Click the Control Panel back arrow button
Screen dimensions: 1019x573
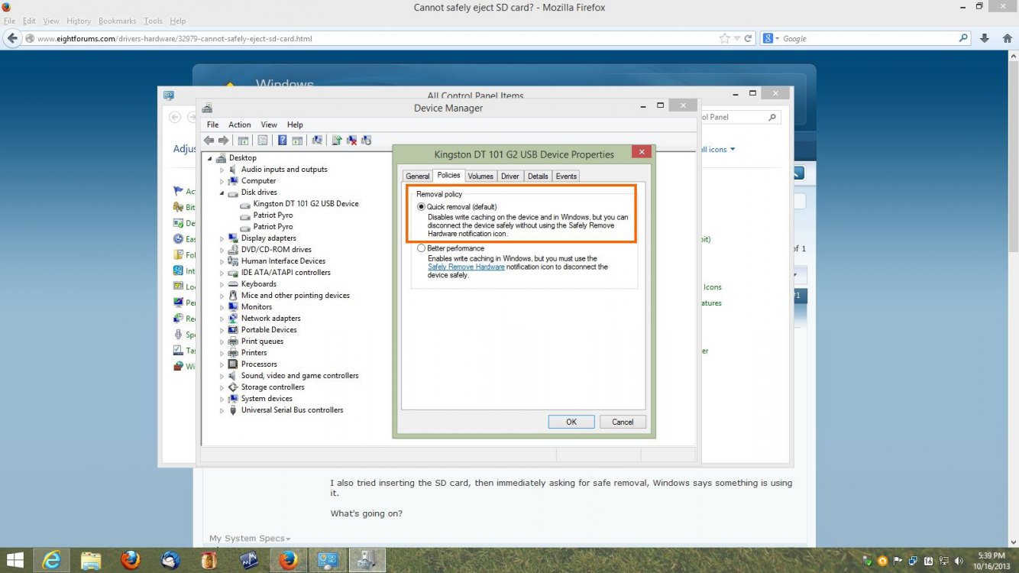175,117
